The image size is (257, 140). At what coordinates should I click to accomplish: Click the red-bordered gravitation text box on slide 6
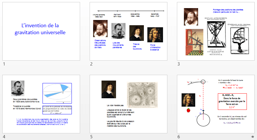pyautogui.click(x=232, y=101)
